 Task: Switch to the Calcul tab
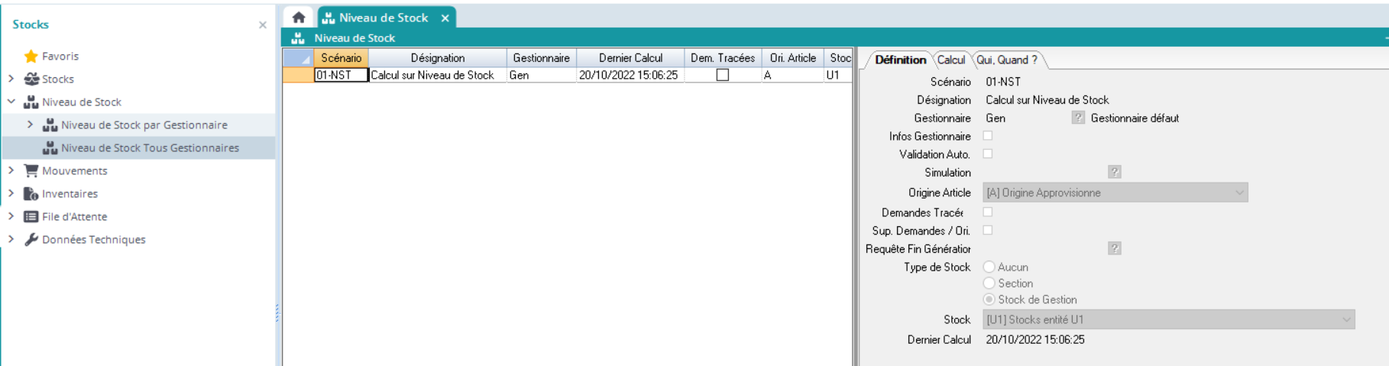pos(951,60)
